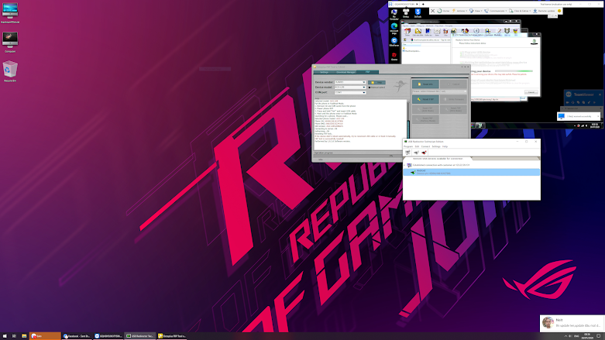The width and height of the screenshot is (605, 340).
Task: Open the Actions dropdown in TeamViewer toolbar
Action: coord(460,11)
